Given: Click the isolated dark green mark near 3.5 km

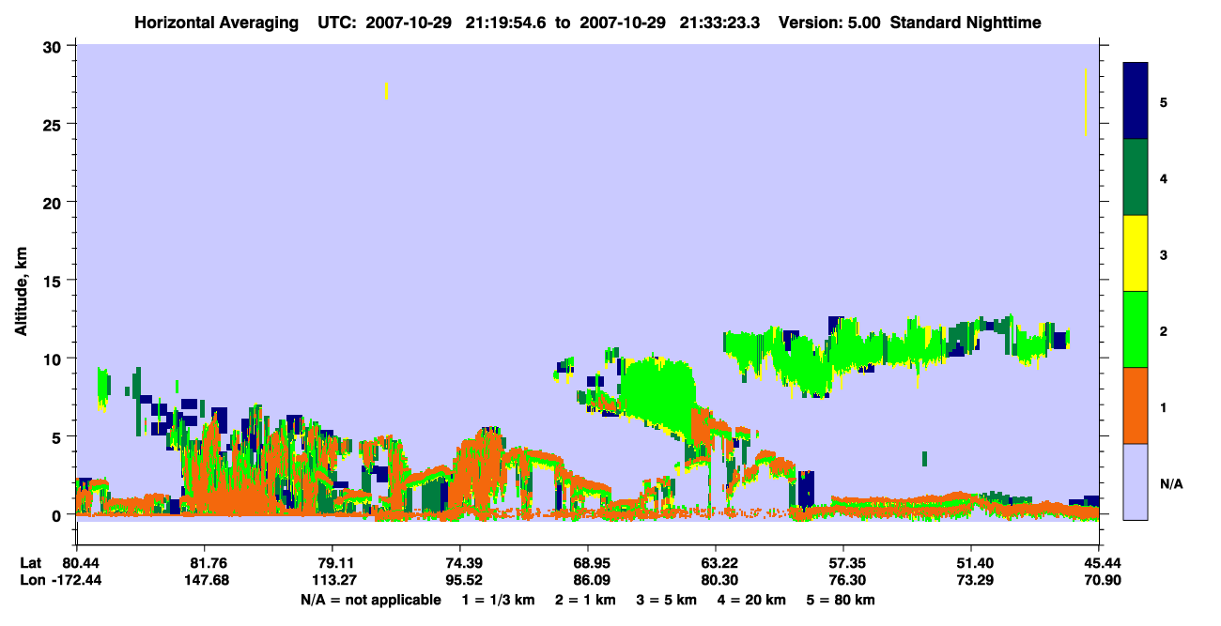Looking at the screenshot, I should pos(925,458).
